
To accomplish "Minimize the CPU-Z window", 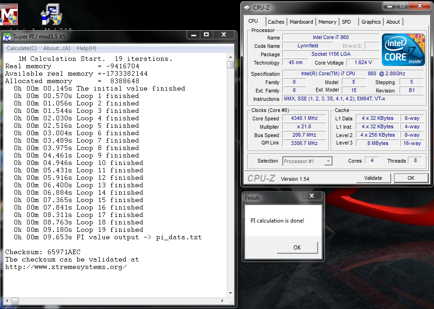I will (x=389, y=6).
